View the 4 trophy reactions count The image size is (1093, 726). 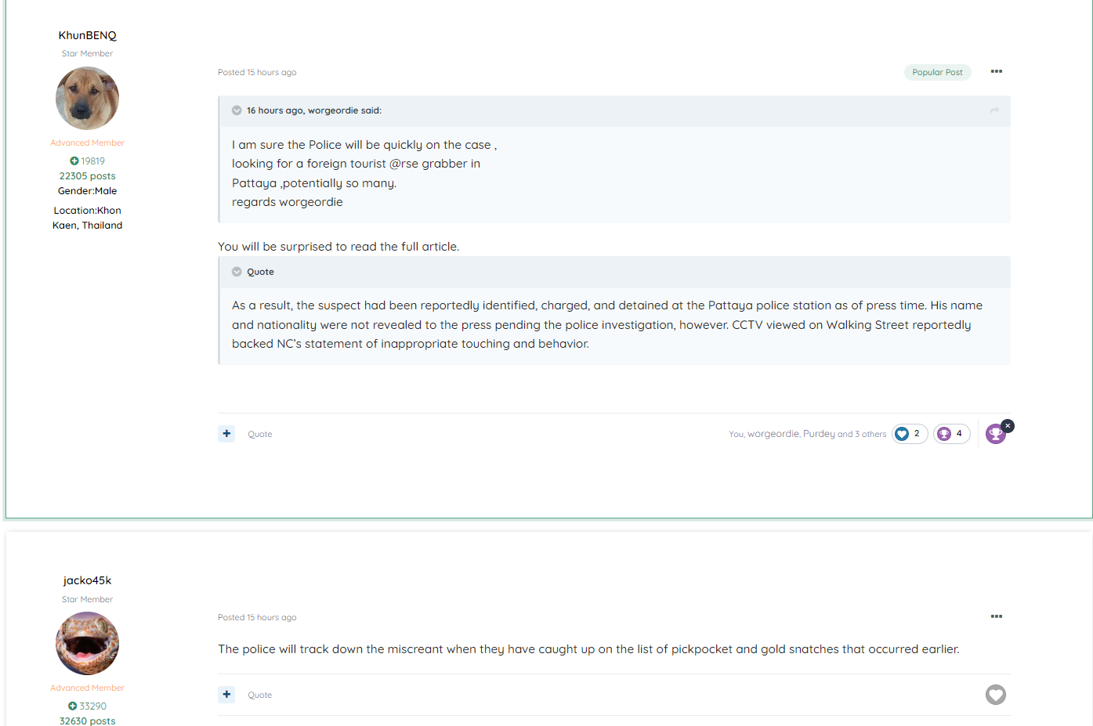coord(951,434)
